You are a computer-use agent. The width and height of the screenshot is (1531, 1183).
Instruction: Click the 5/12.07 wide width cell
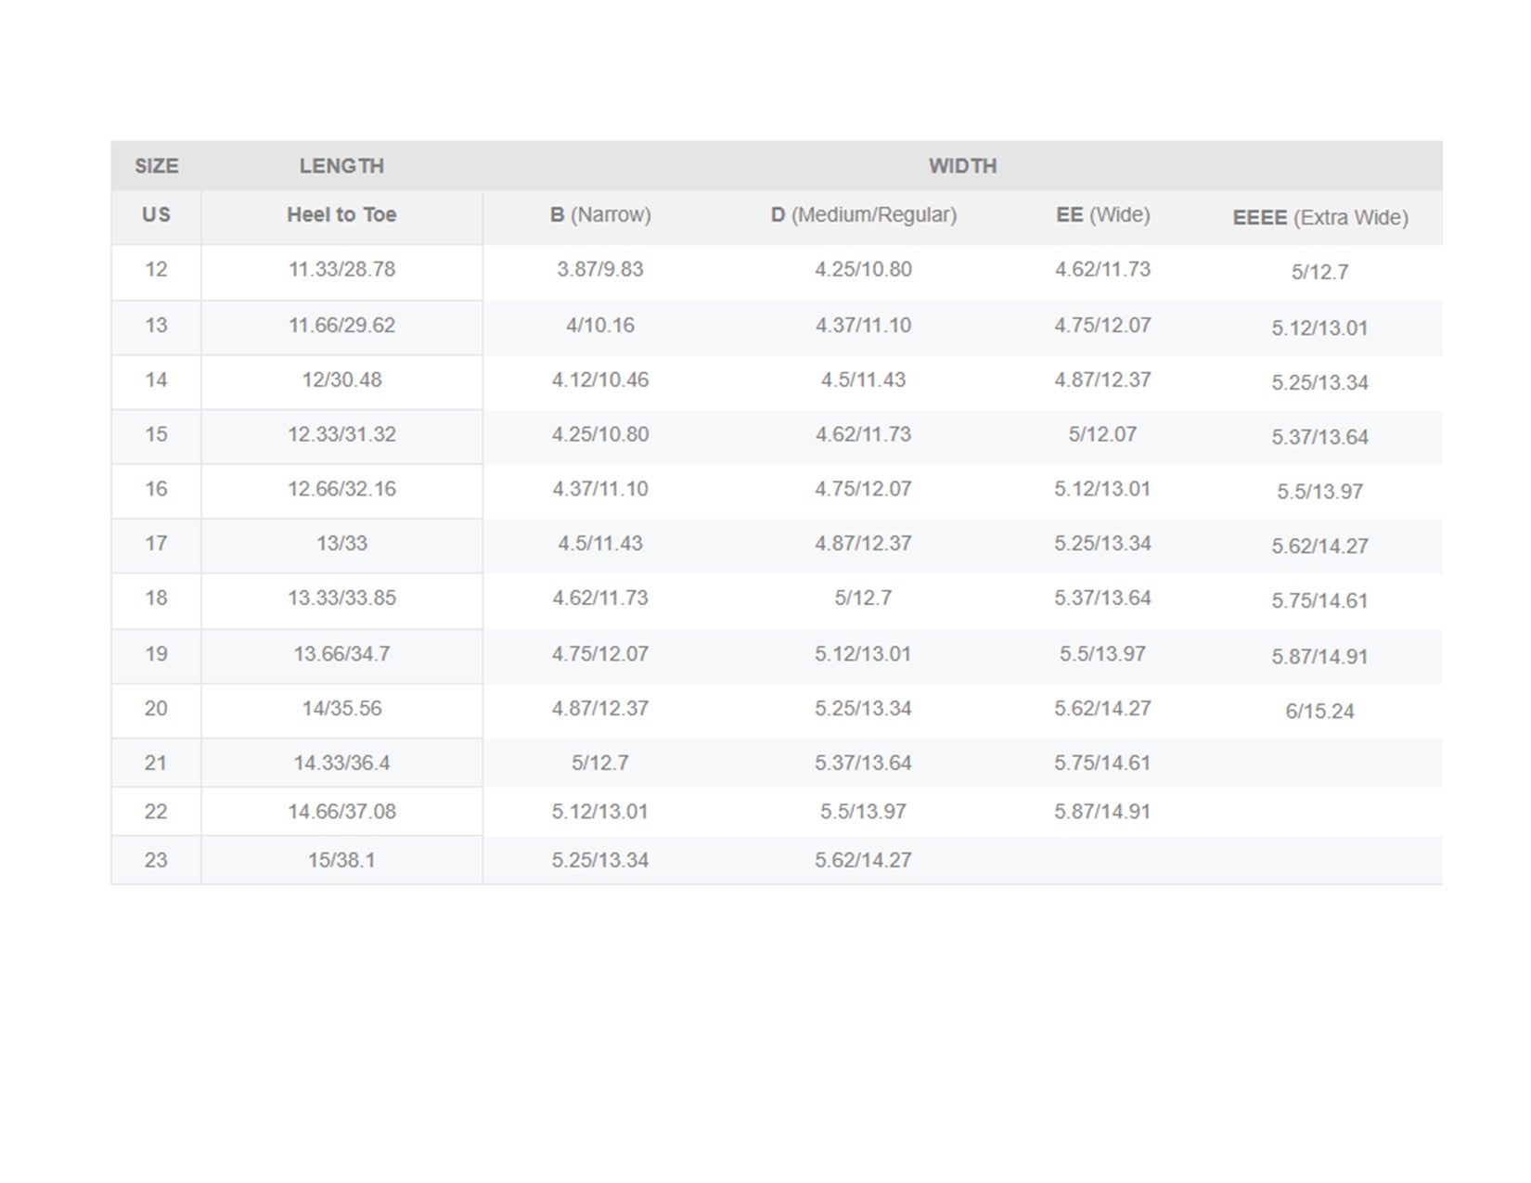[1102, 435]
